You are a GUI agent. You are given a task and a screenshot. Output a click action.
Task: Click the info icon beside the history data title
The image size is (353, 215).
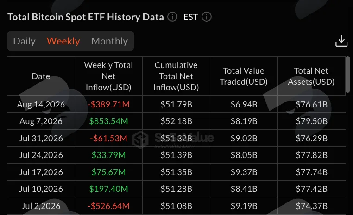click(172, 17)
